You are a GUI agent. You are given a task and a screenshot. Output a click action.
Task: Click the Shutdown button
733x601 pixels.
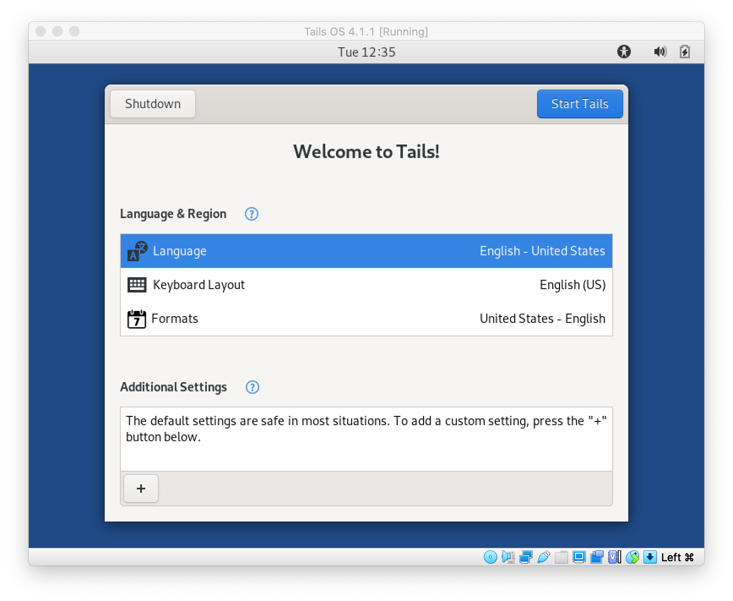(153, 104)
